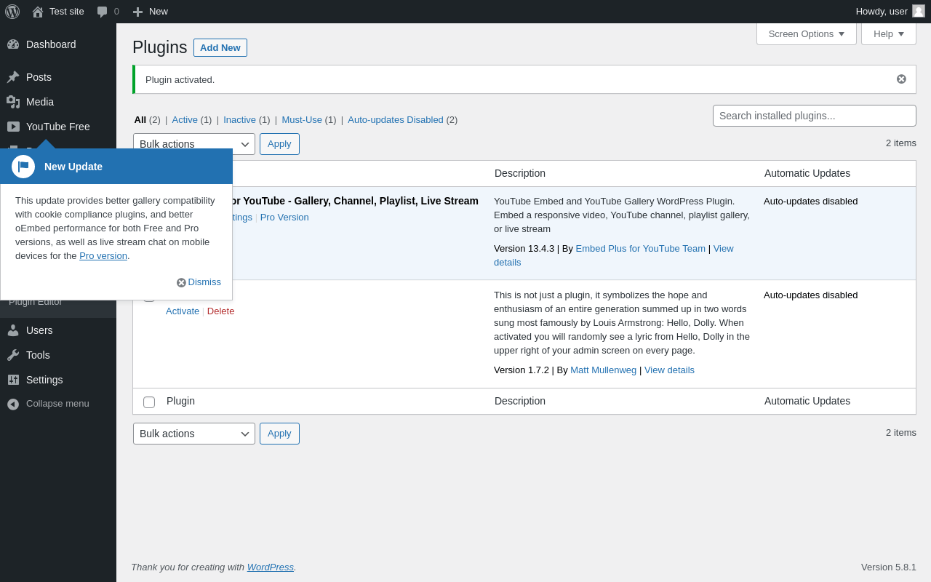Dismiss the Plugin activated notice

click(901, 79)
